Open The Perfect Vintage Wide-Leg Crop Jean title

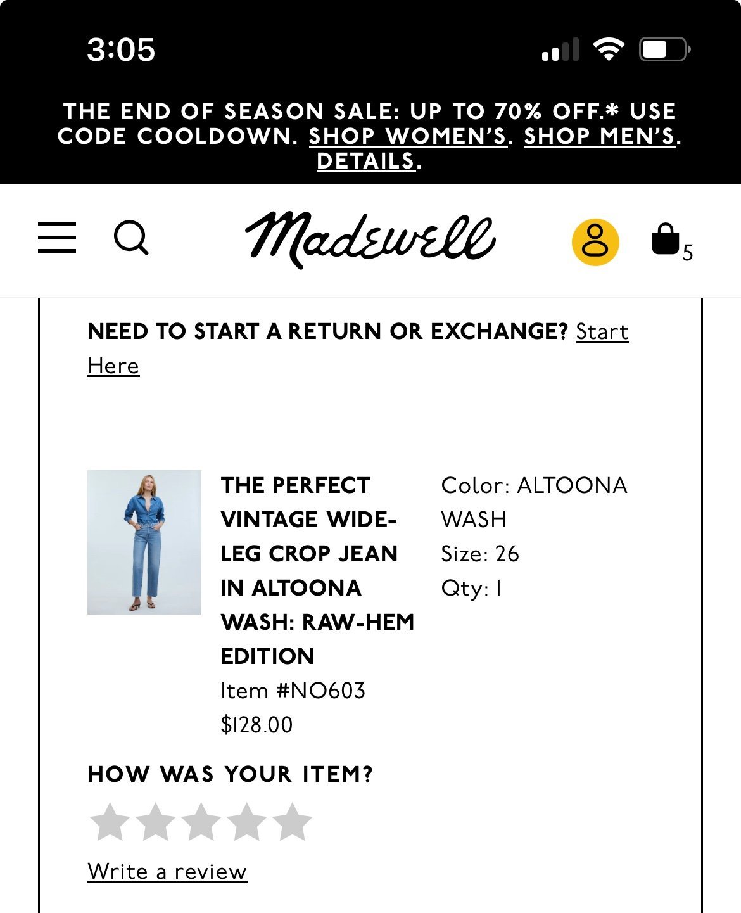pyautogui.click(x=317, y=570)
